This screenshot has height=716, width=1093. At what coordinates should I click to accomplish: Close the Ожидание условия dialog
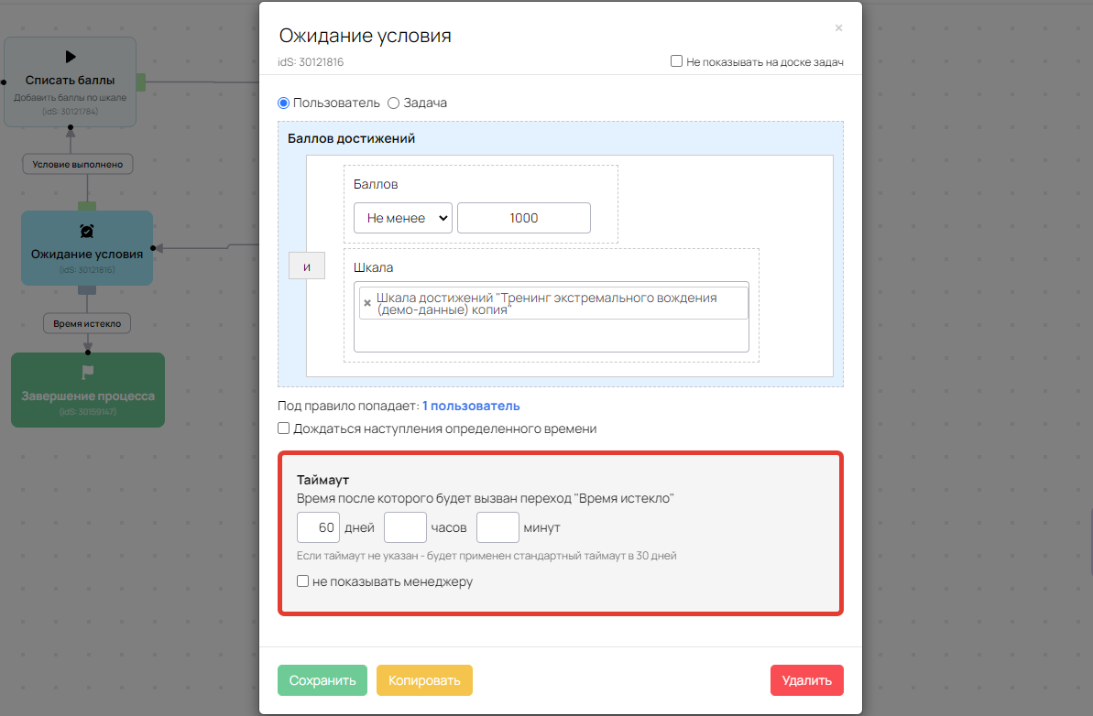(838, 27)
